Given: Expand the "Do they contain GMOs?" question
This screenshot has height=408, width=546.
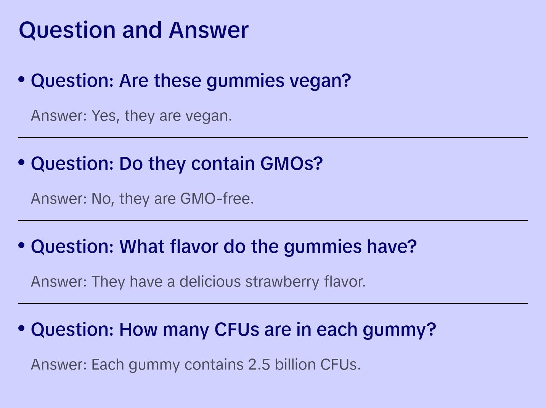Looking at the screenshot, I should (x=177, y=164).
